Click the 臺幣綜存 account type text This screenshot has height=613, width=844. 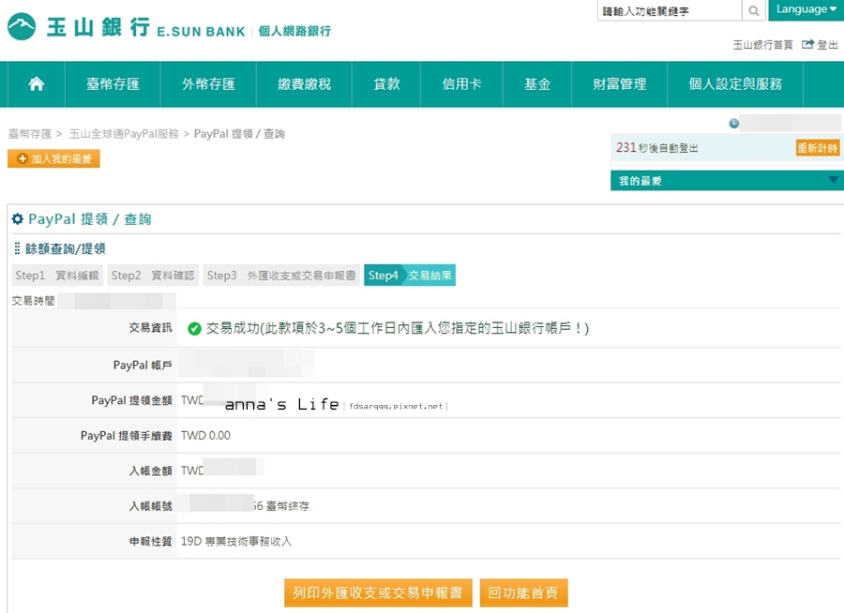[x=288, y=506]
